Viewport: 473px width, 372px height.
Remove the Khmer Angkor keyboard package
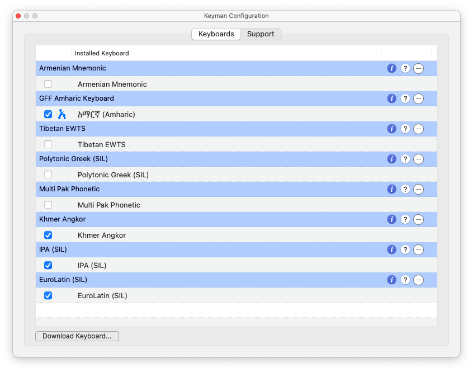[418, 219]
